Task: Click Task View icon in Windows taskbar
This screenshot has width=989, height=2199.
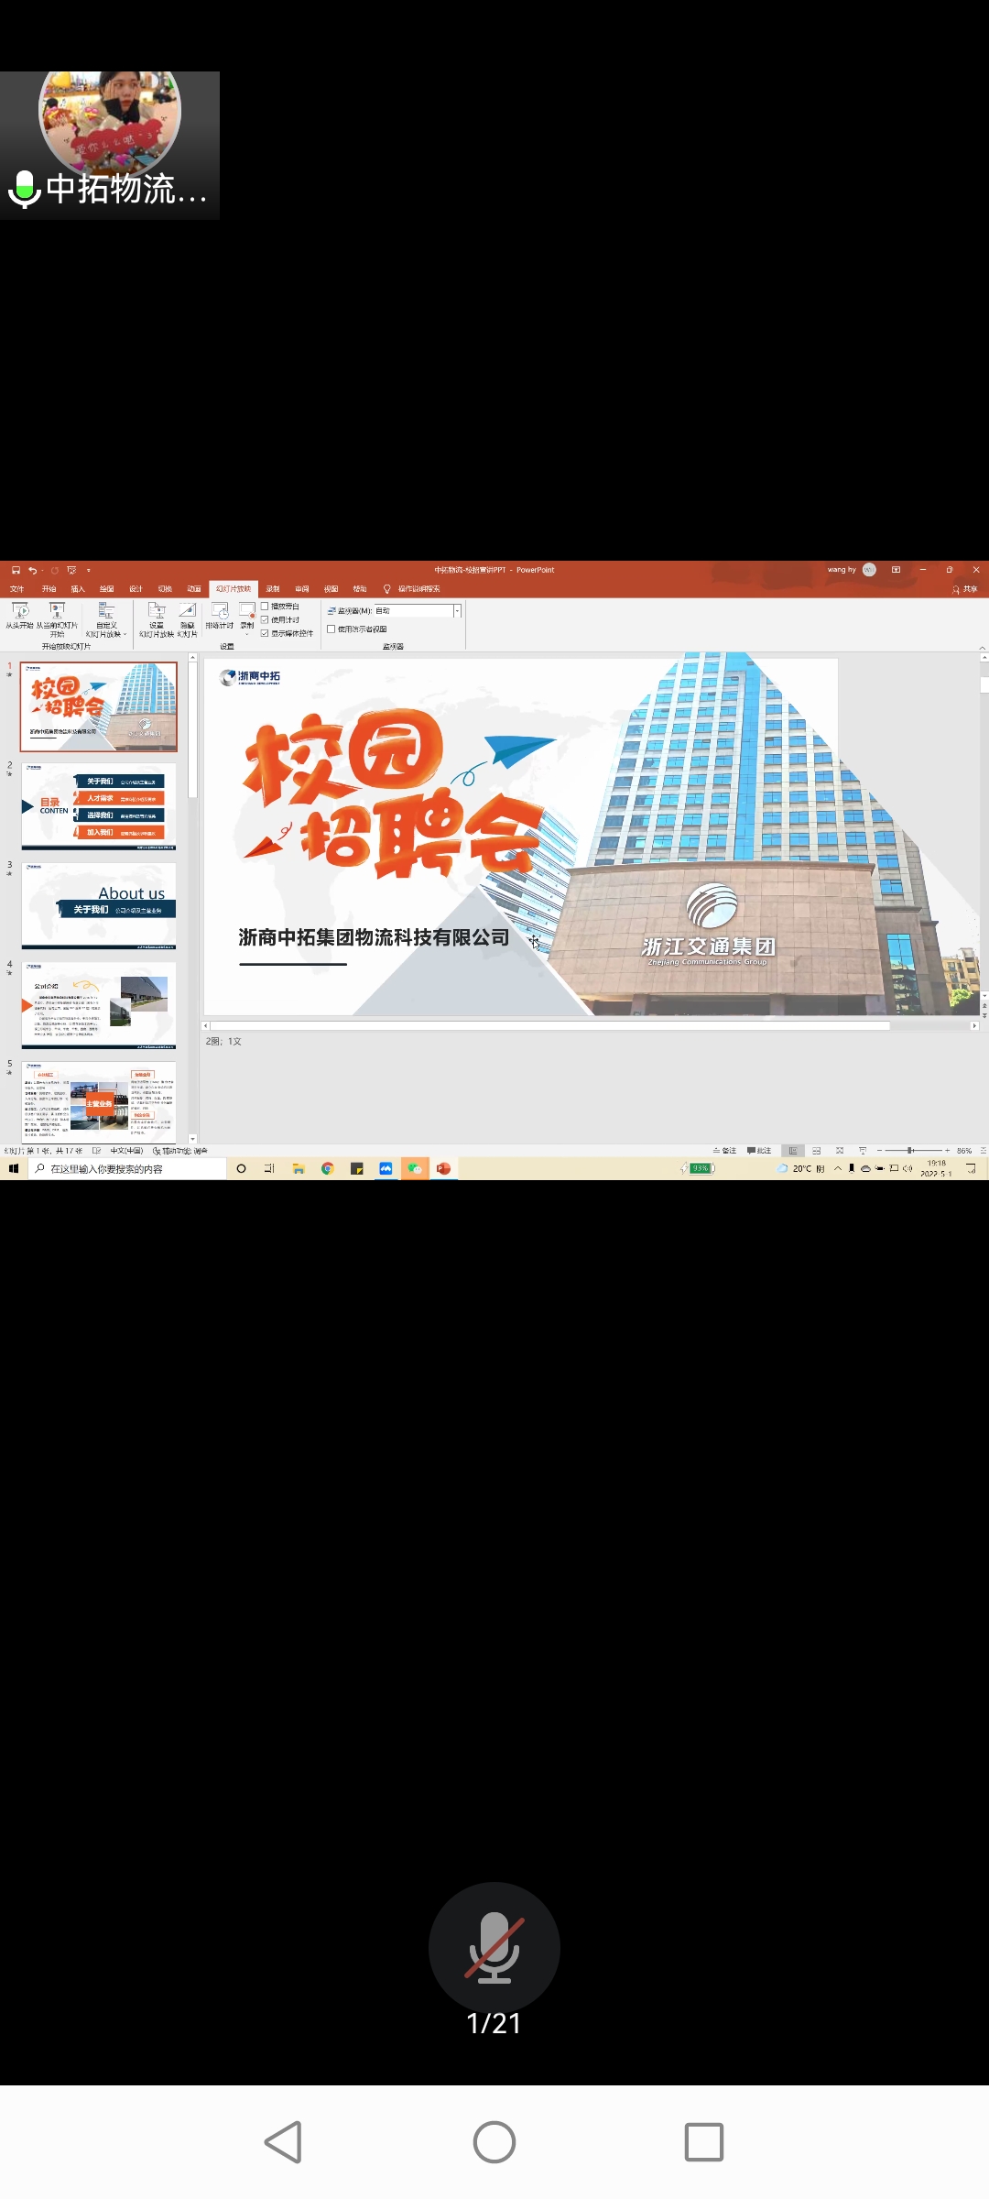Action: click(x=269, y=1169)
